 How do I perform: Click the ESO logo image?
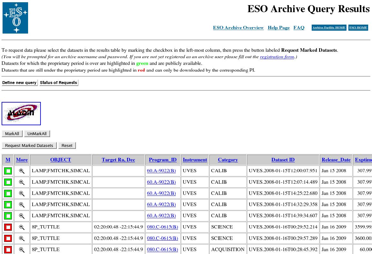click(15, 18)
